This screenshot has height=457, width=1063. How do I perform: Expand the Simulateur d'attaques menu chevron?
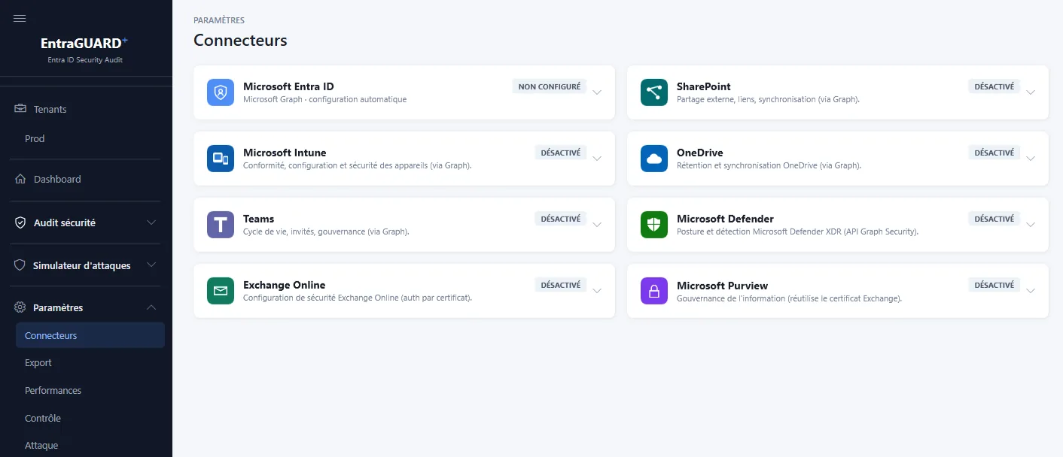pyautogui.click(x=151, y=265)
